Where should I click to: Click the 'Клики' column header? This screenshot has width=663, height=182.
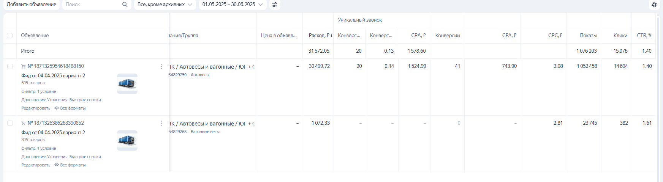click(620, 35)
